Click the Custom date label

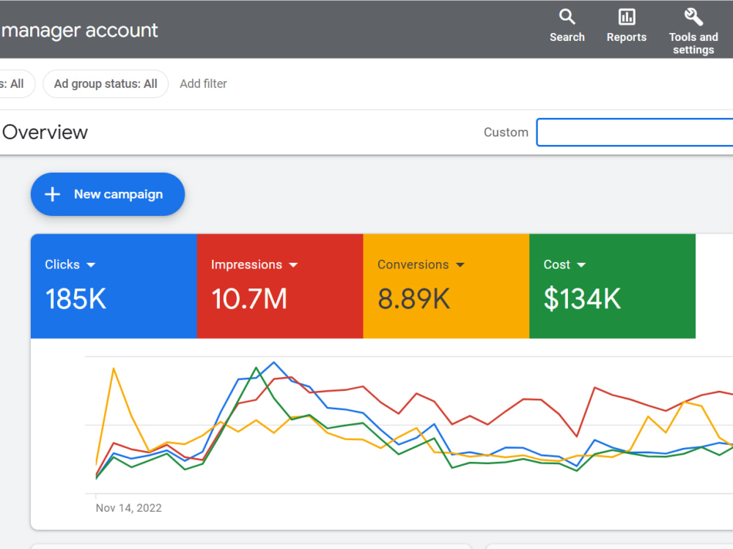pos(506,132)
